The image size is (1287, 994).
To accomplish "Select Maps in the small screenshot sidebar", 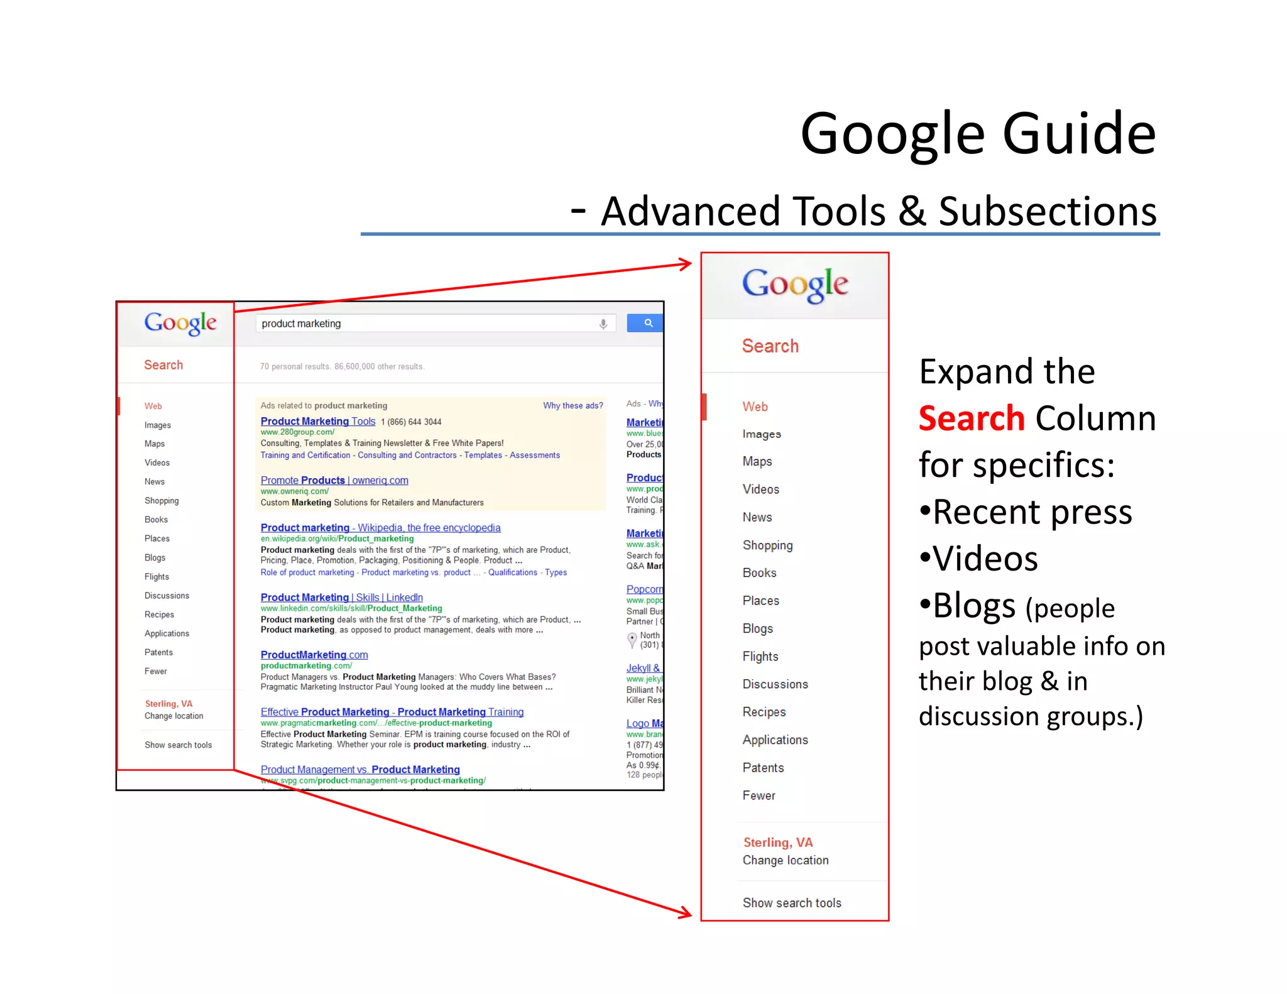I will pyautogui.click(x=155, y=444).
